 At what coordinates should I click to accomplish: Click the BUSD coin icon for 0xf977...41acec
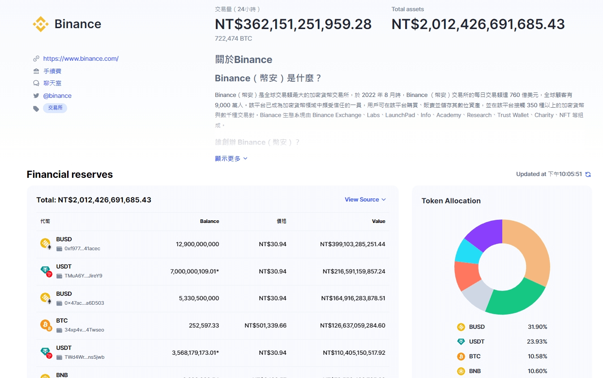tap(46, 244)
